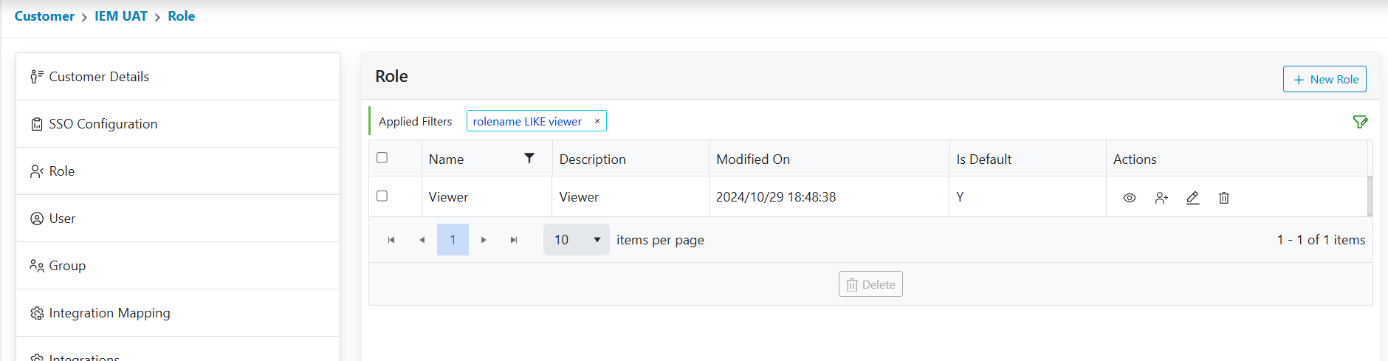Click the assign user icon in Actions
The image size is (1388, 361).
pos(1161,198)
